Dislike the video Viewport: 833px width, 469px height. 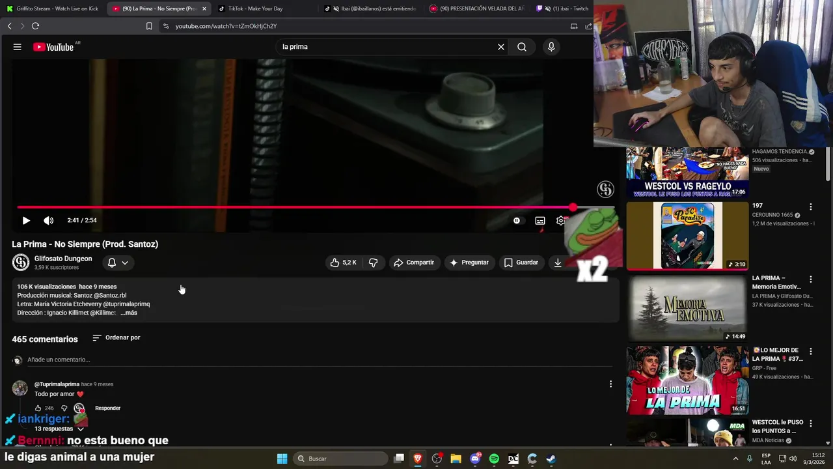pyautogui.click(x=373, y=263)
